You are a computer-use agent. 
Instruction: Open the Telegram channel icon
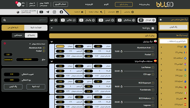[x=47, y=12]
